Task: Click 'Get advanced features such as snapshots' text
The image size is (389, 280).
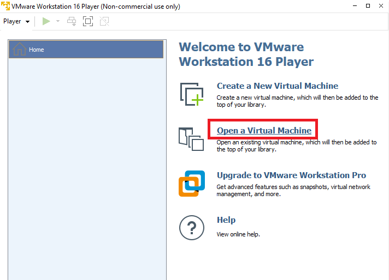Action: [x=293, y=190]
